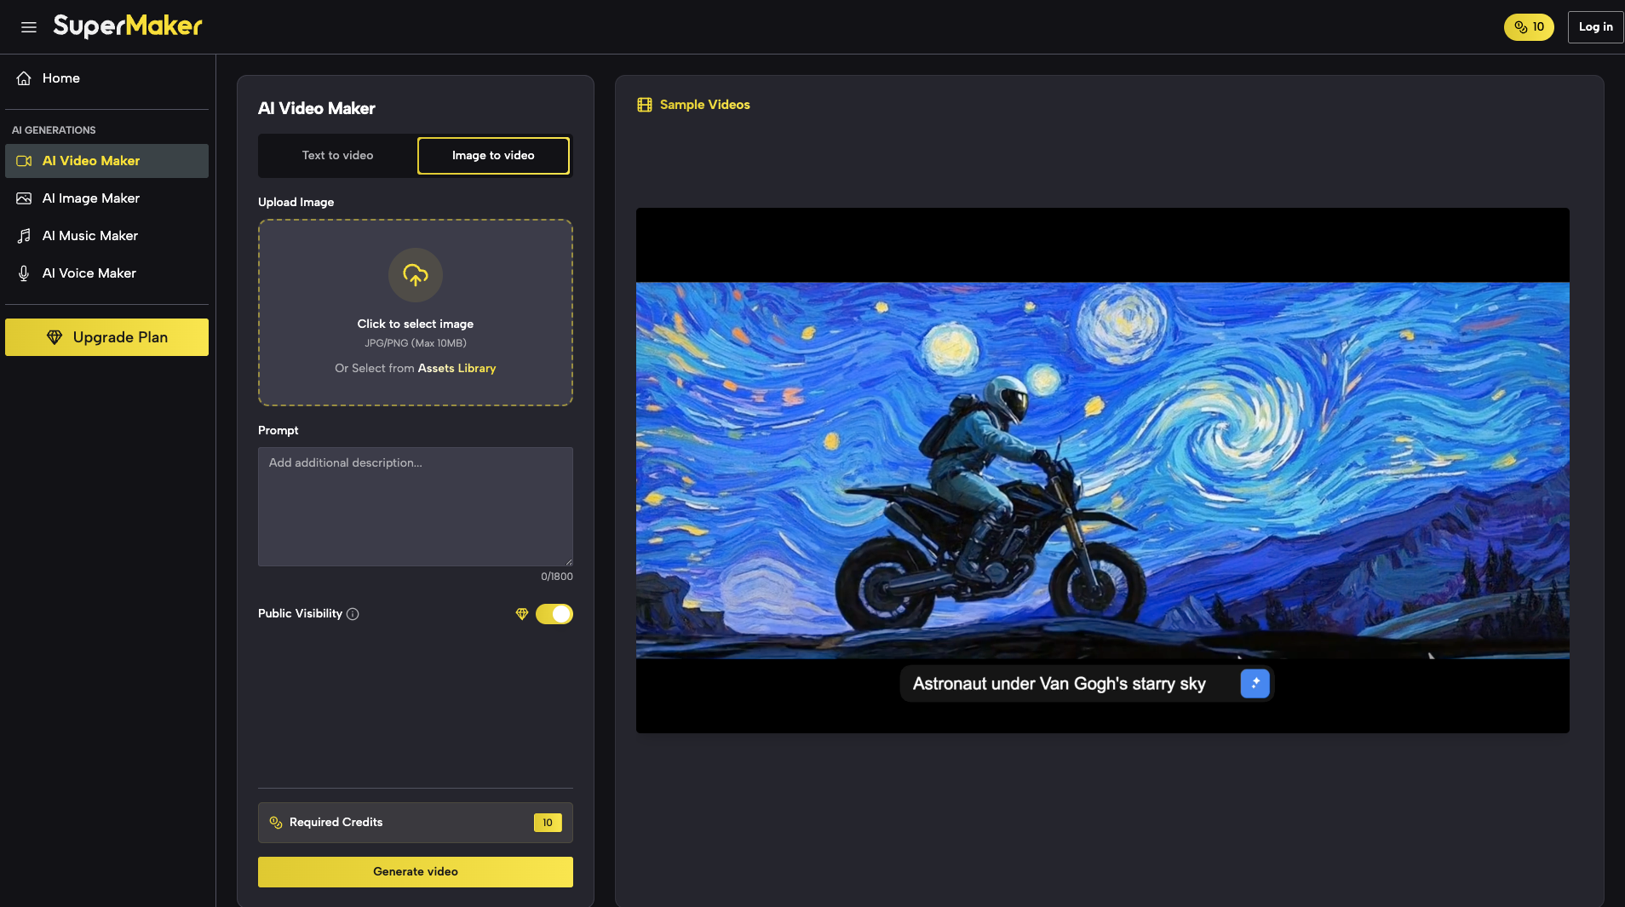Image resolution: width=1625 pixels, height=907 pixels.
Task: Select AI Video Maker in the sidebar
Action: (106, 161)
